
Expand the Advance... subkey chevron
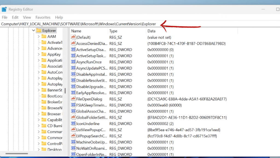[x=39, y=48]
